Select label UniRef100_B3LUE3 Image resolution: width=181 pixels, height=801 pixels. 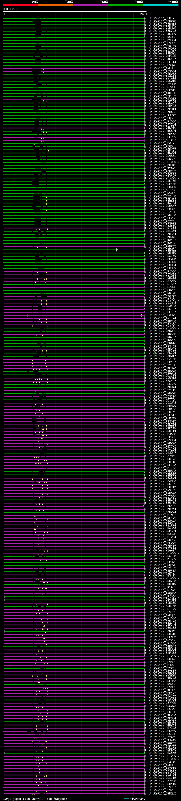pos(162,200)
